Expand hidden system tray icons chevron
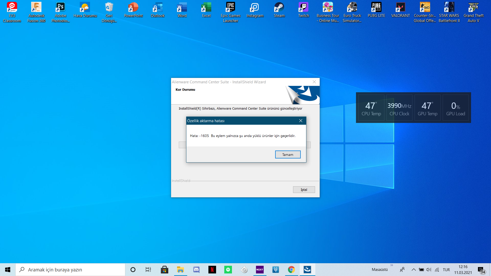 (414, 270)
